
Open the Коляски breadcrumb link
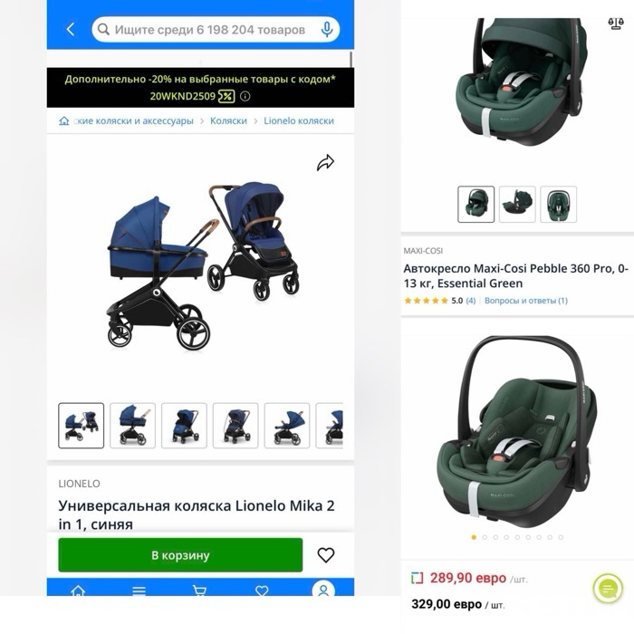coord(228,120)
